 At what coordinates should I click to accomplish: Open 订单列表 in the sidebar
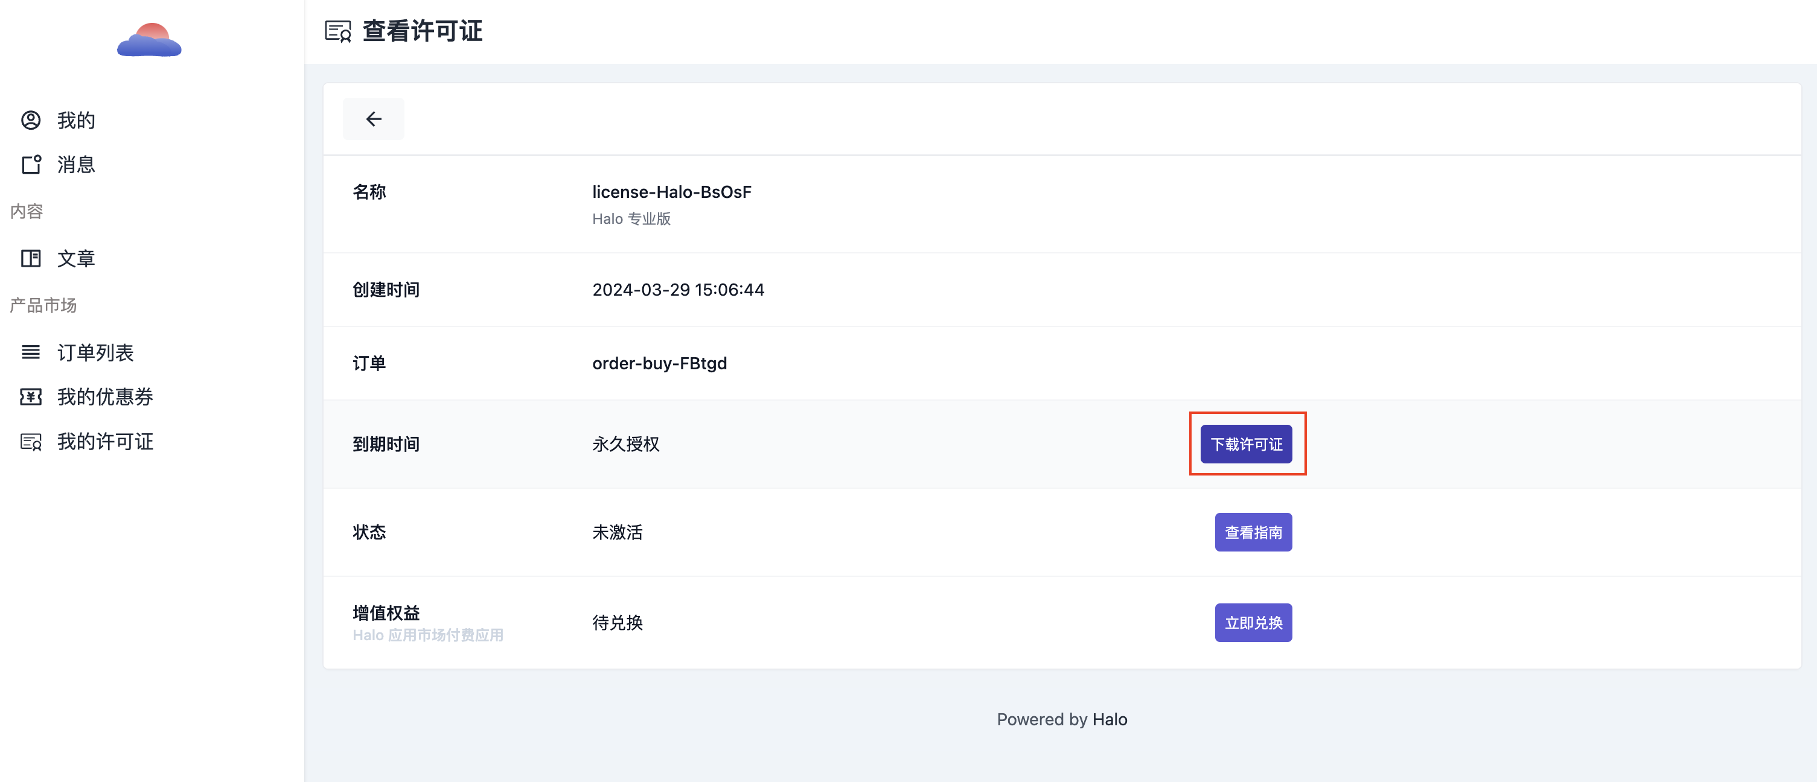(95, 352)
